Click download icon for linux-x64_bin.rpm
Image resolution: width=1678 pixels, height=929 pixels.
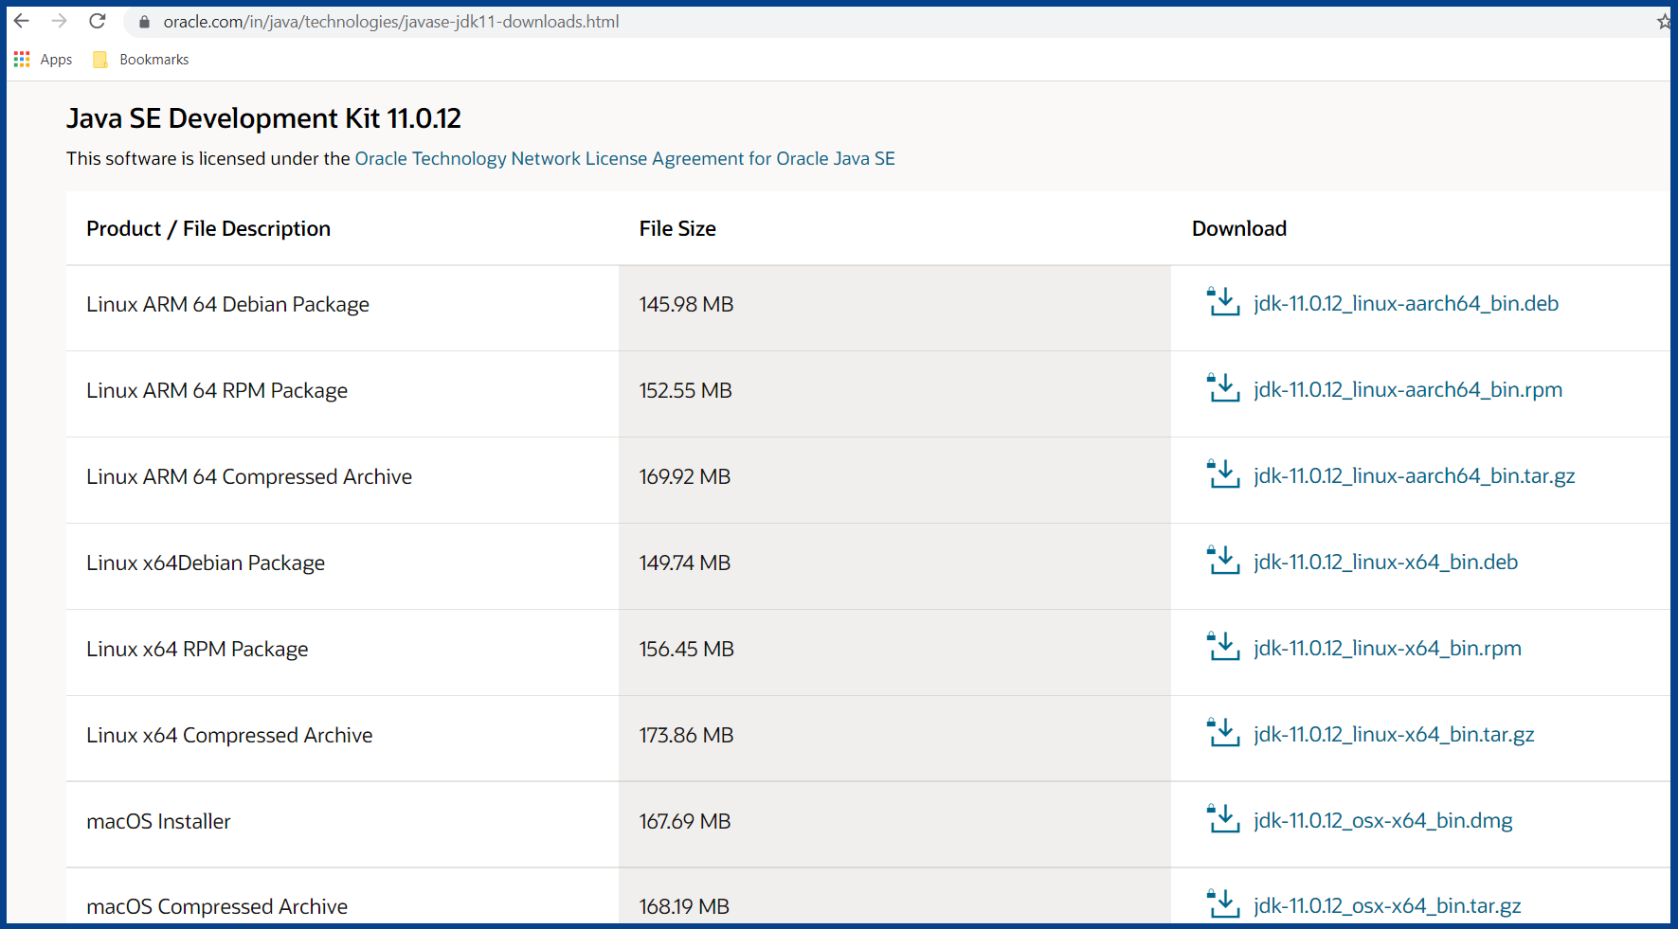click(1223, 647)
